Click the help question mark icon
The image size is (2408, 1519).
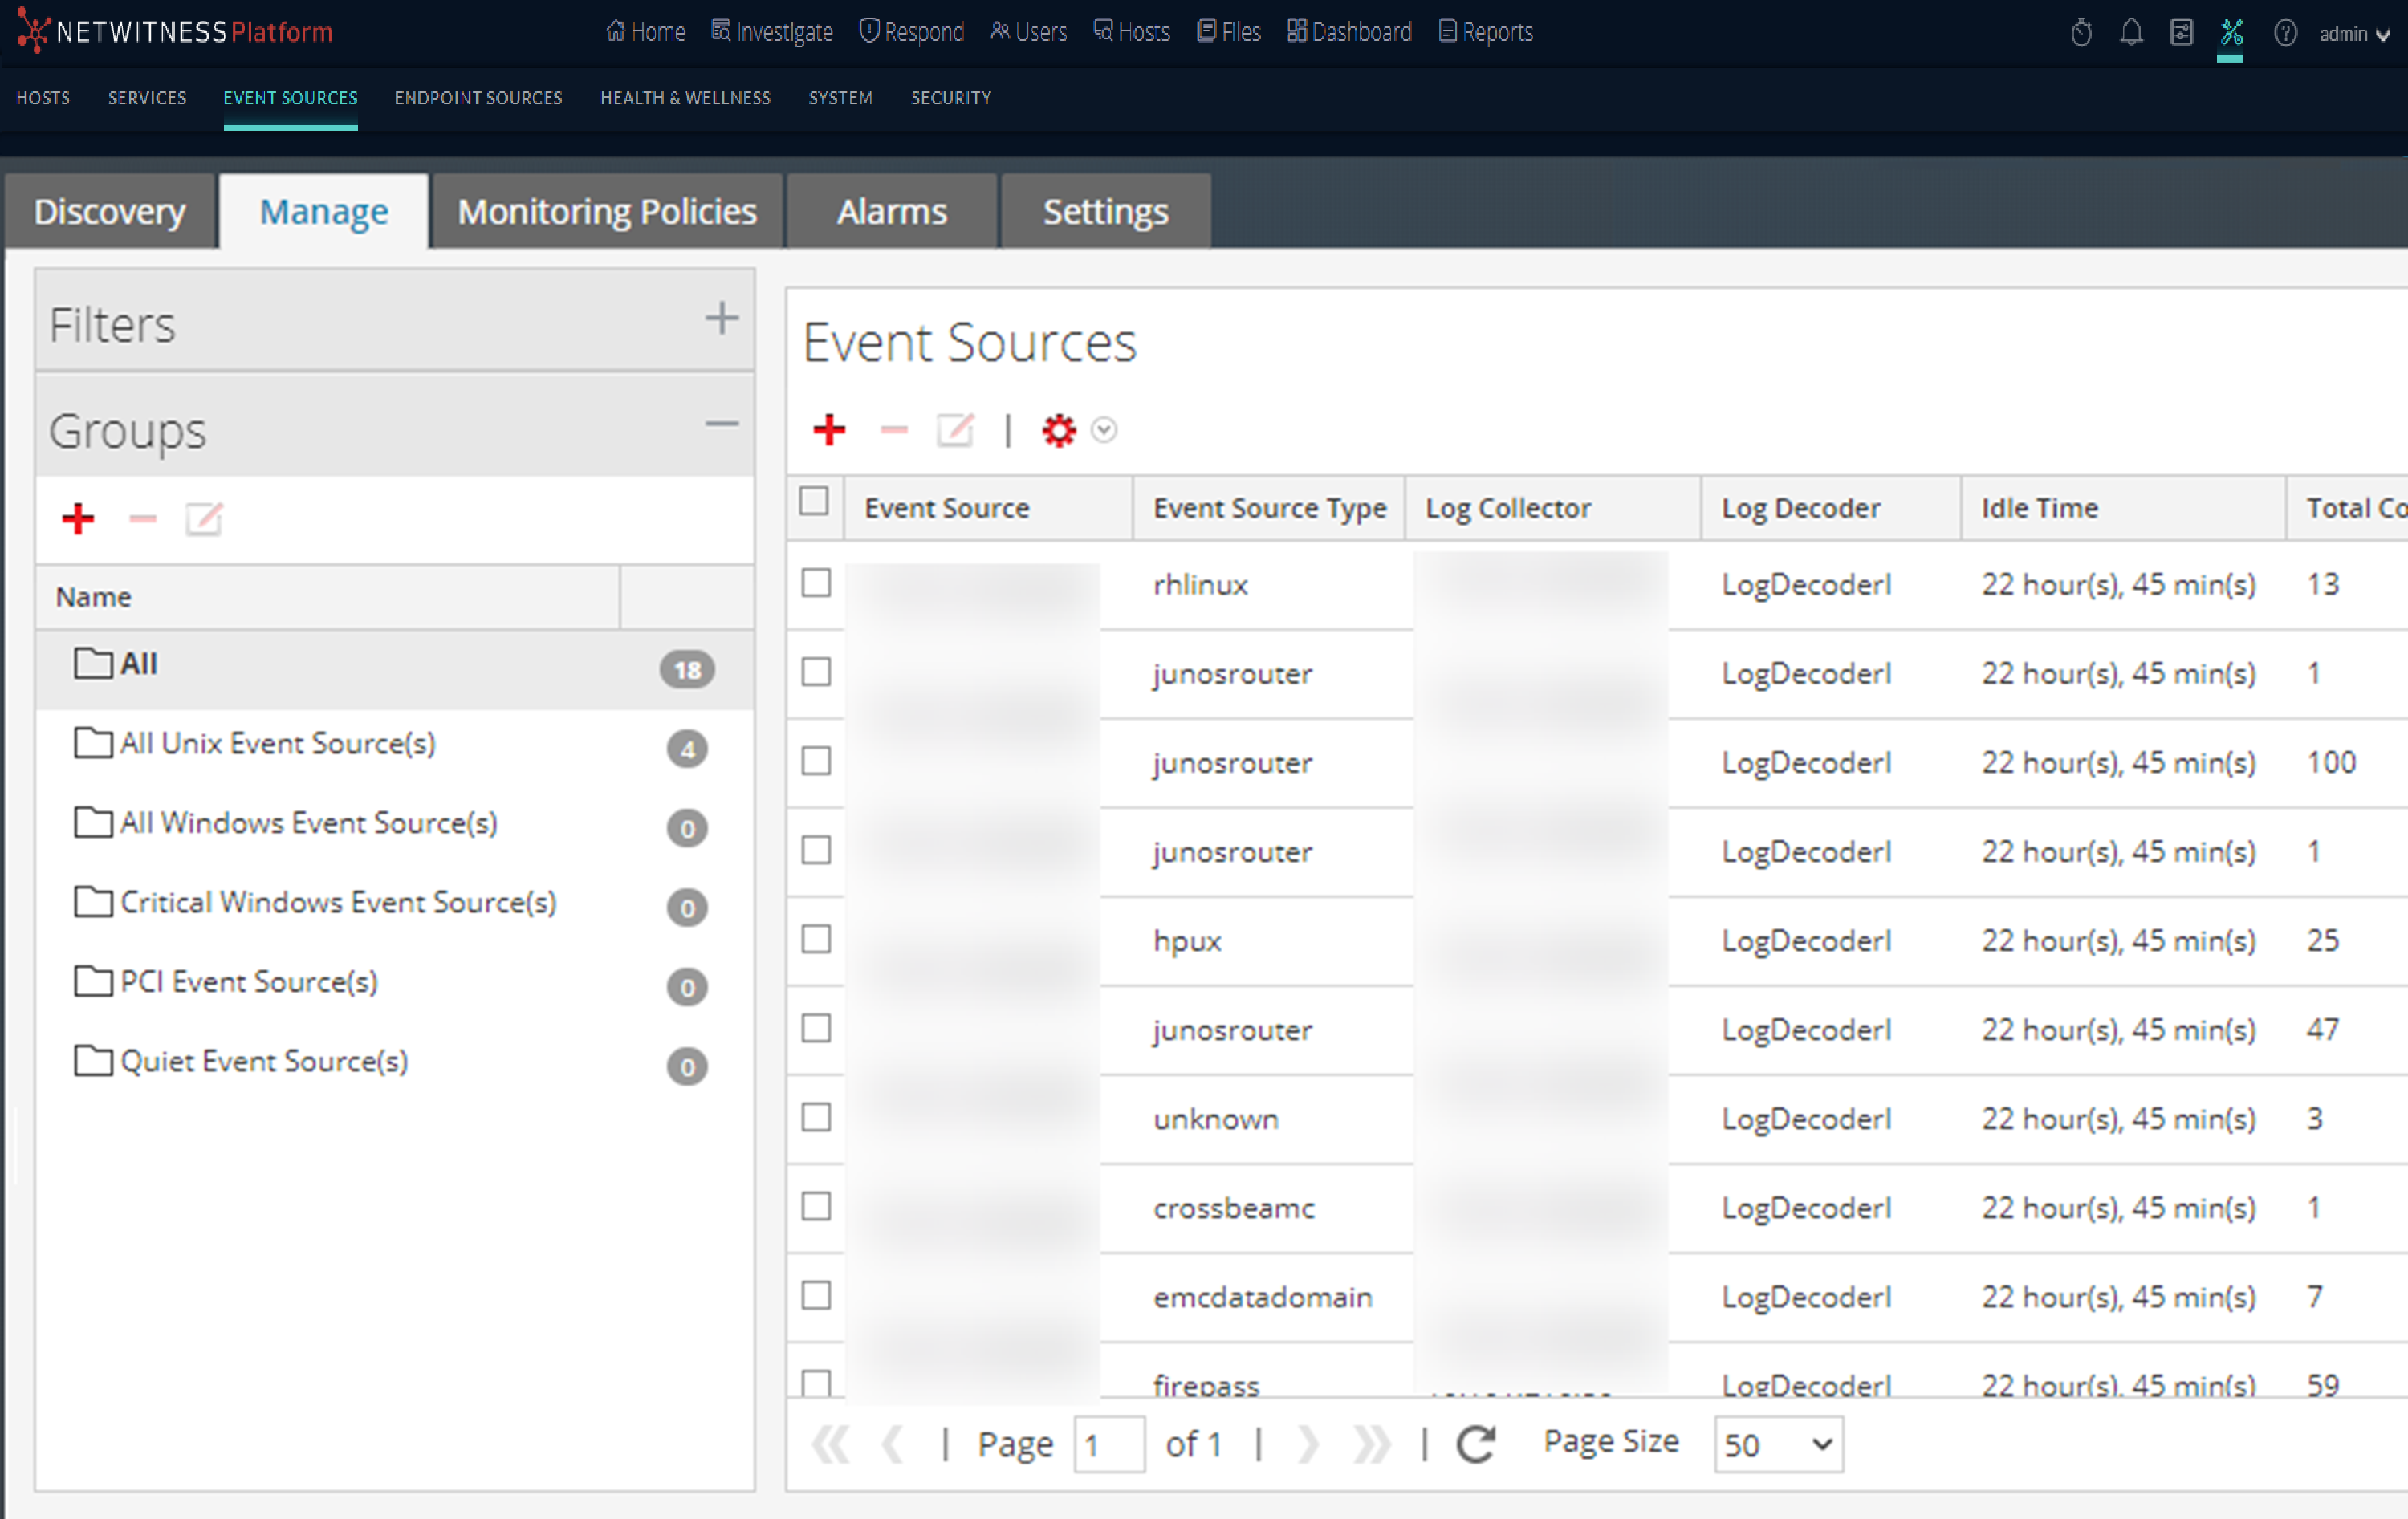[2284, 33]
